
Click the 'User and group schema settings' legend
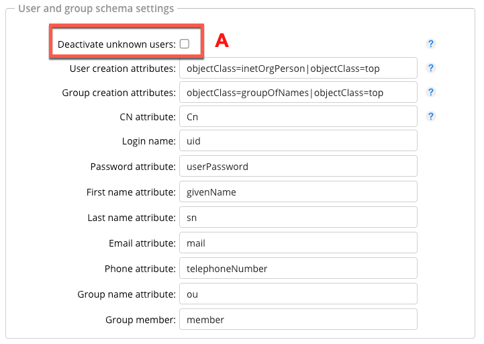coord(95,9)
